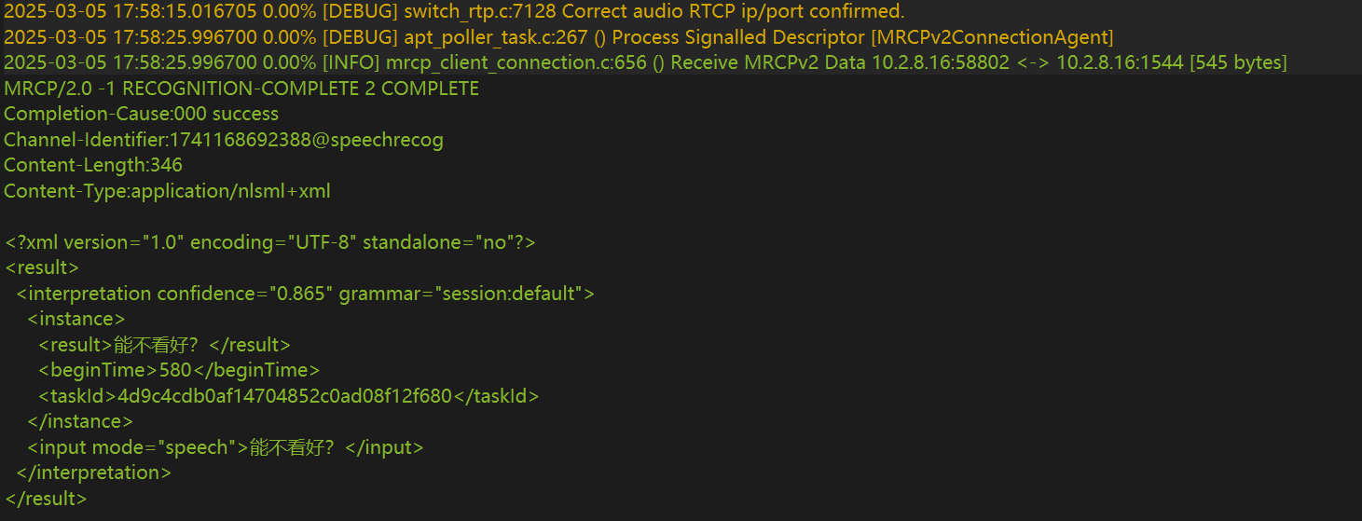Click the interpretation confidence 0.865 line

coord(306,294)
